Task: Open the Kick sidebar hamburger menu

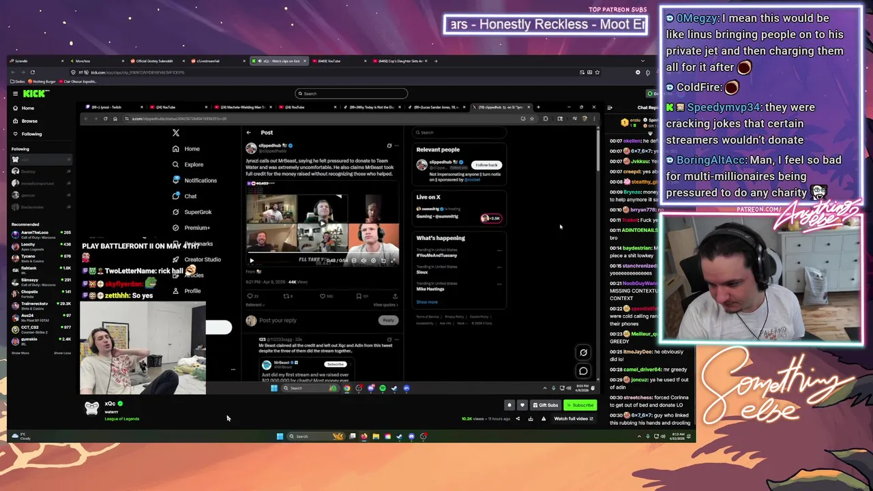Action: [15, 93]
